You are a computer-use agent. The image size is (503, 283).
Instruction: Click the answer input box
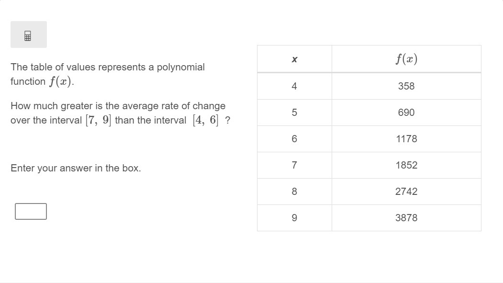point(31,211)
